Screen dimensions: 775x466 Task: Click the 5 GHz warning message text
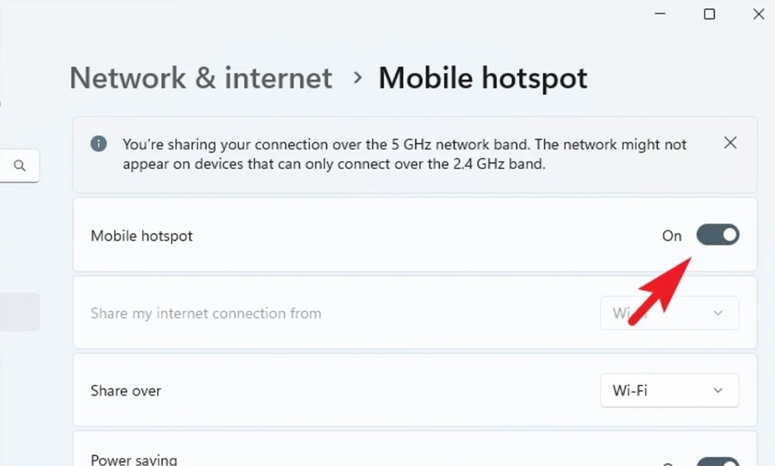click(404, 153)
